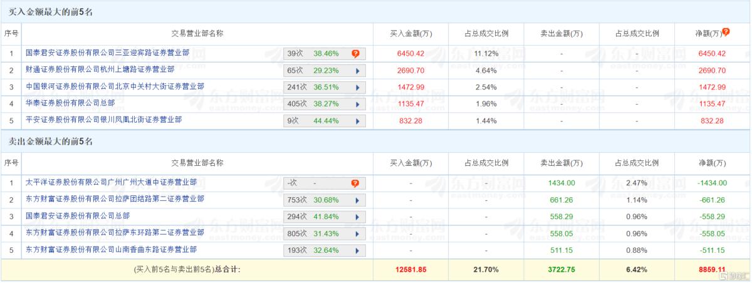Image resolution: width=752 pixels, height=283 pixels.
Task: Click 交易营业部名称 header in buy table
Action: click(197, 33)
